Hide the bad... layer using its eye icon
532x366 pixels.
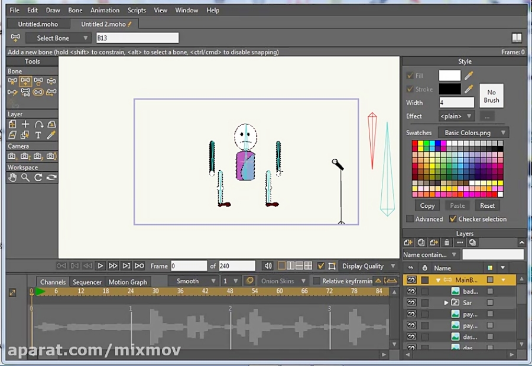point(411,292)
